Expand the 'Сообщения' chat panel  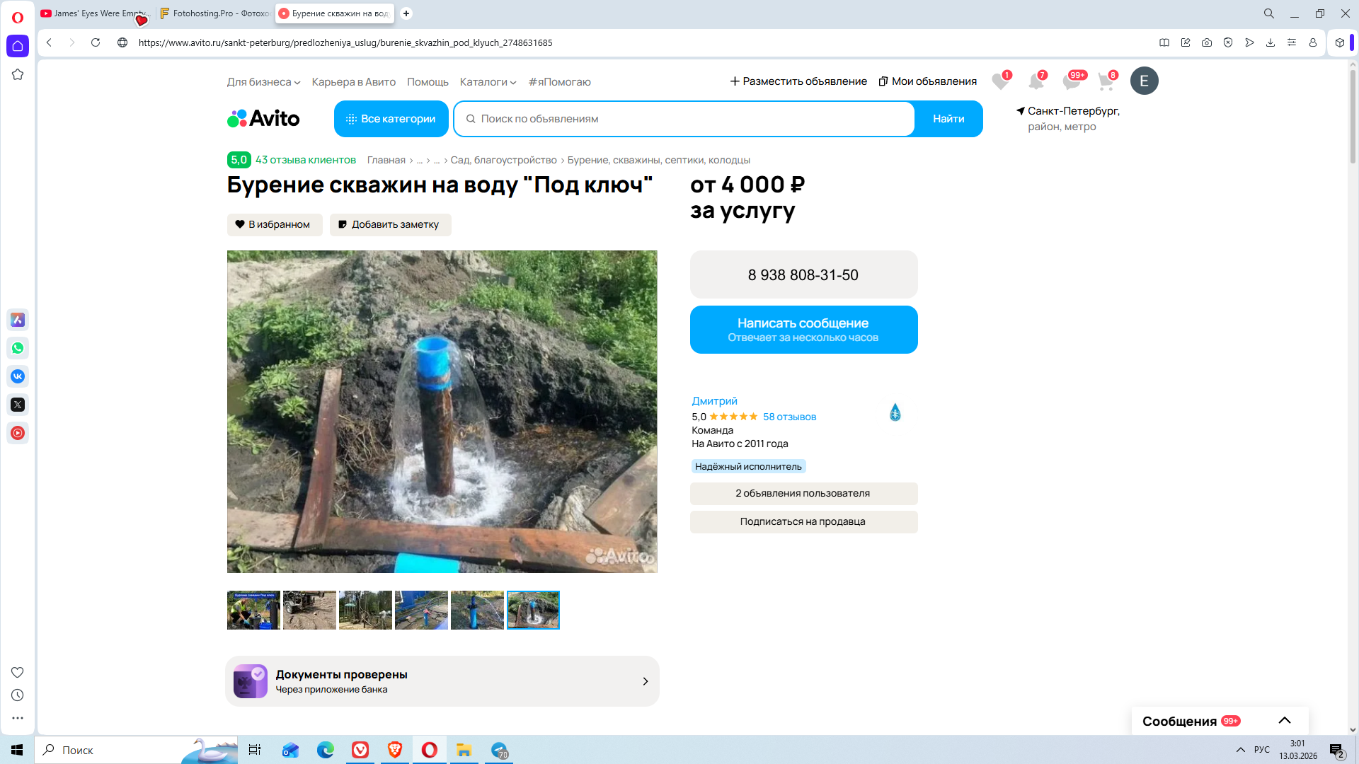[1284, 721]
